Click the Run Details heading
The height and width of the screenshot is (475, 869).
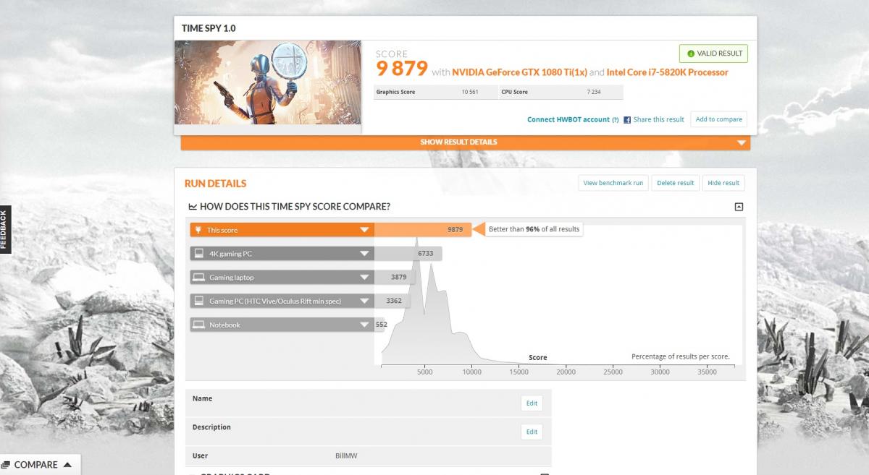point(215,184)
